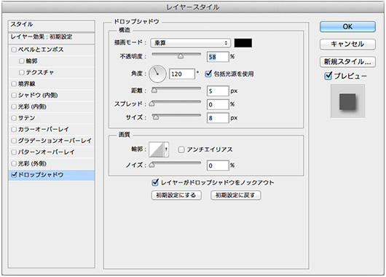The height and width of the screenshot is (277, 386).
Task: Confirm with the OK button
Action: (x=347, y=27)
